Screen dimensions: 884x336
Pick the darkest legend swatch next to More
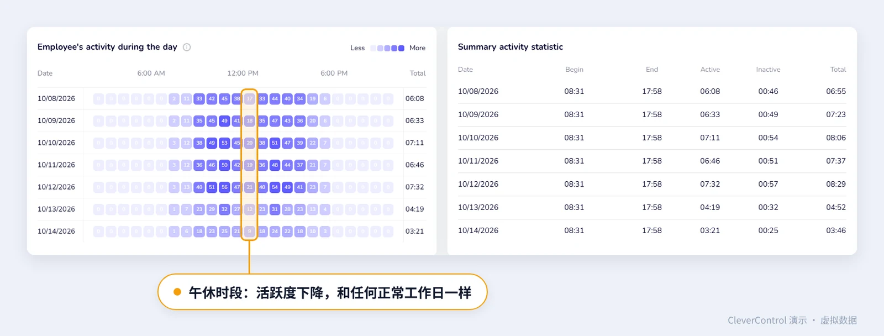[401, 48]
